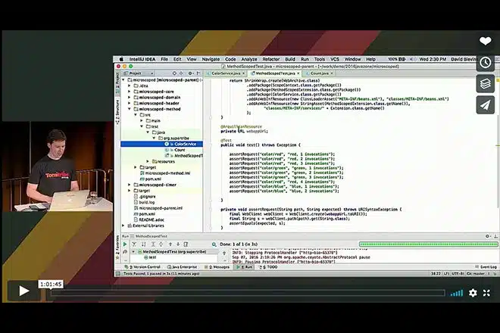Switch to the Count.java editor tab

[319, 73]
